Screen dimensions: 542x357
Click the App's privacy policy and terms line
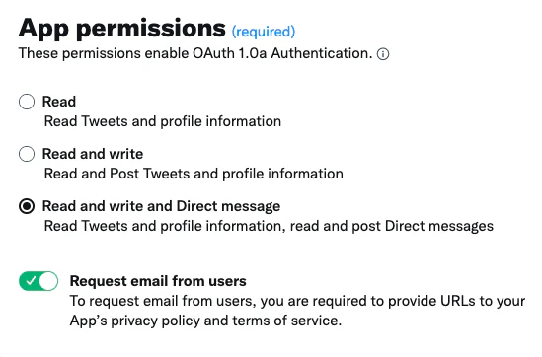point(205,321)
